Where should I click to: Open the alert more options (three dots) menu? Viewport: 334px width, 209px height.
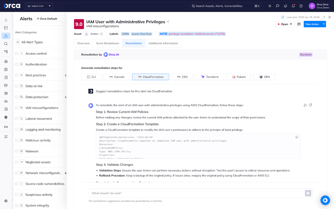324,17
